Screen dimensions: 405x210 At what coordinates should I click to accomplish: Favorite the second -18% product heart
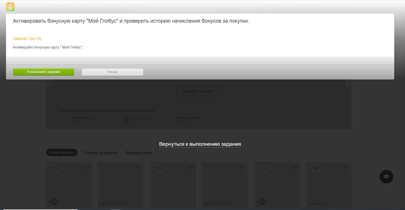coord(294,168)
